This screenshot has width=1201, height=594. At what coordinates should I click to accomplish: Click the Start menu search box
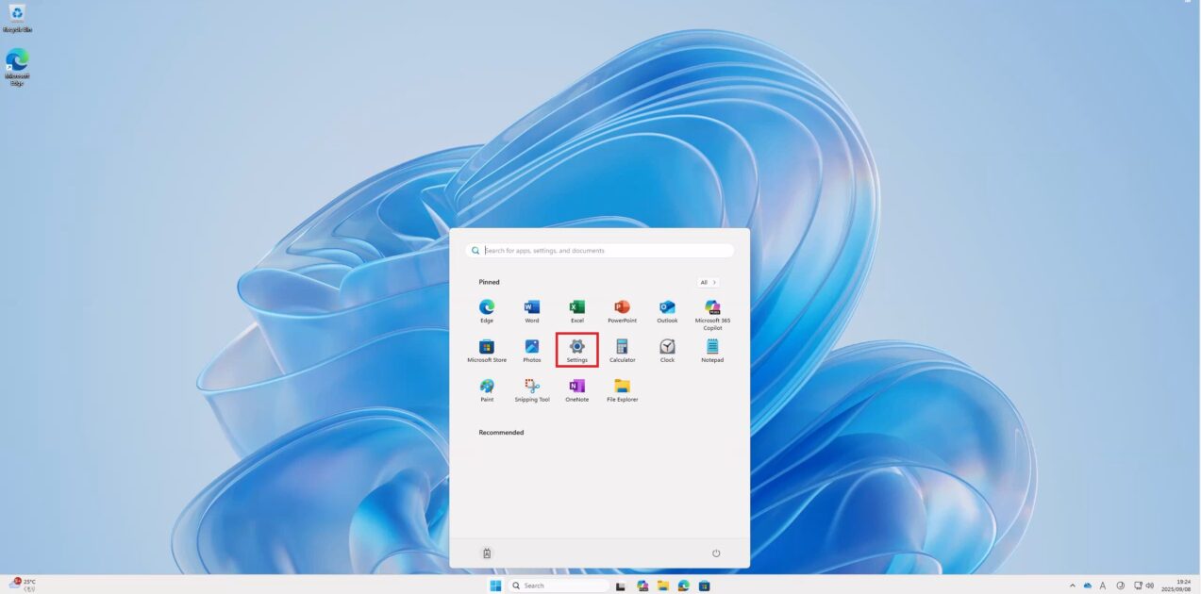(x=600, y=251)
